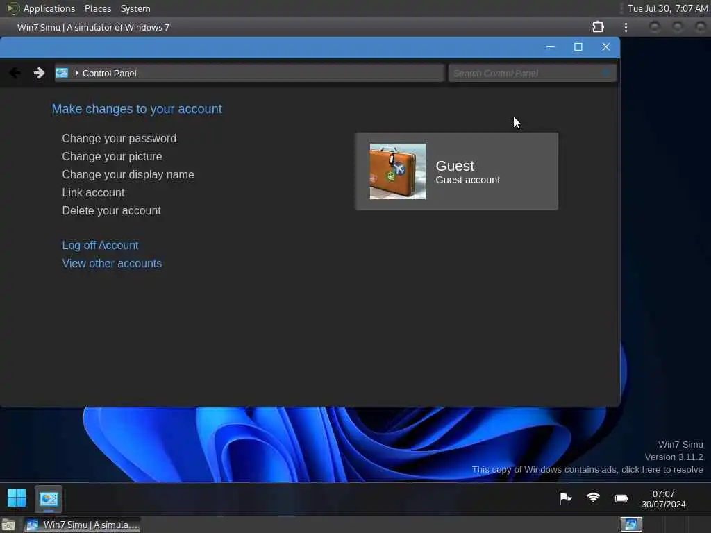711x533 pixels.
Task: Open the Wi-Fi network tray icon
Action: (593, 498)
